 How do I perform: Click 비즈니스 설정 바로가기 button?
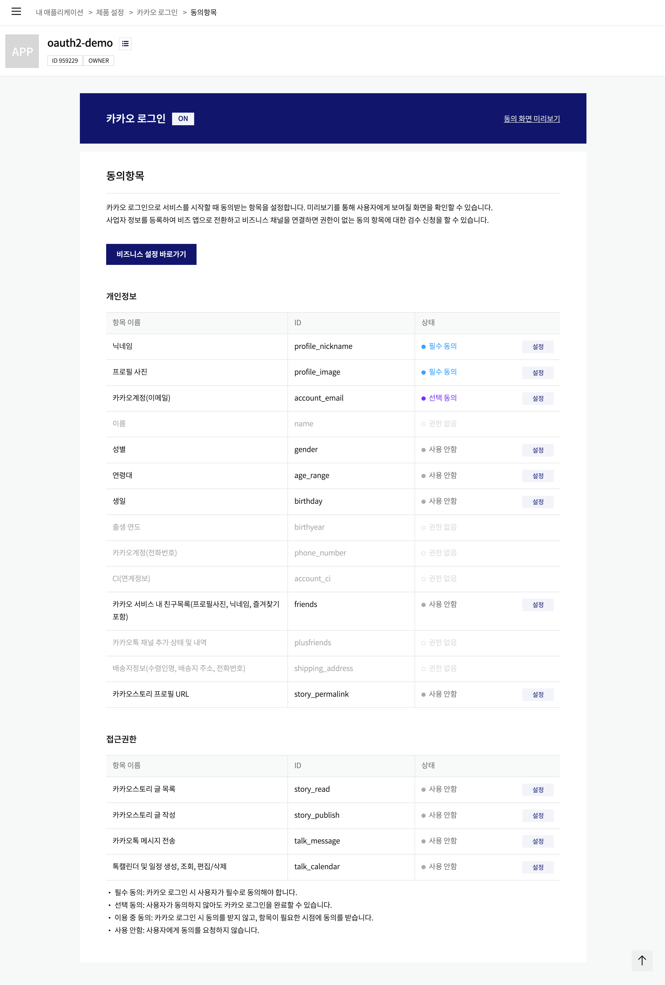(x=151, y=254)
